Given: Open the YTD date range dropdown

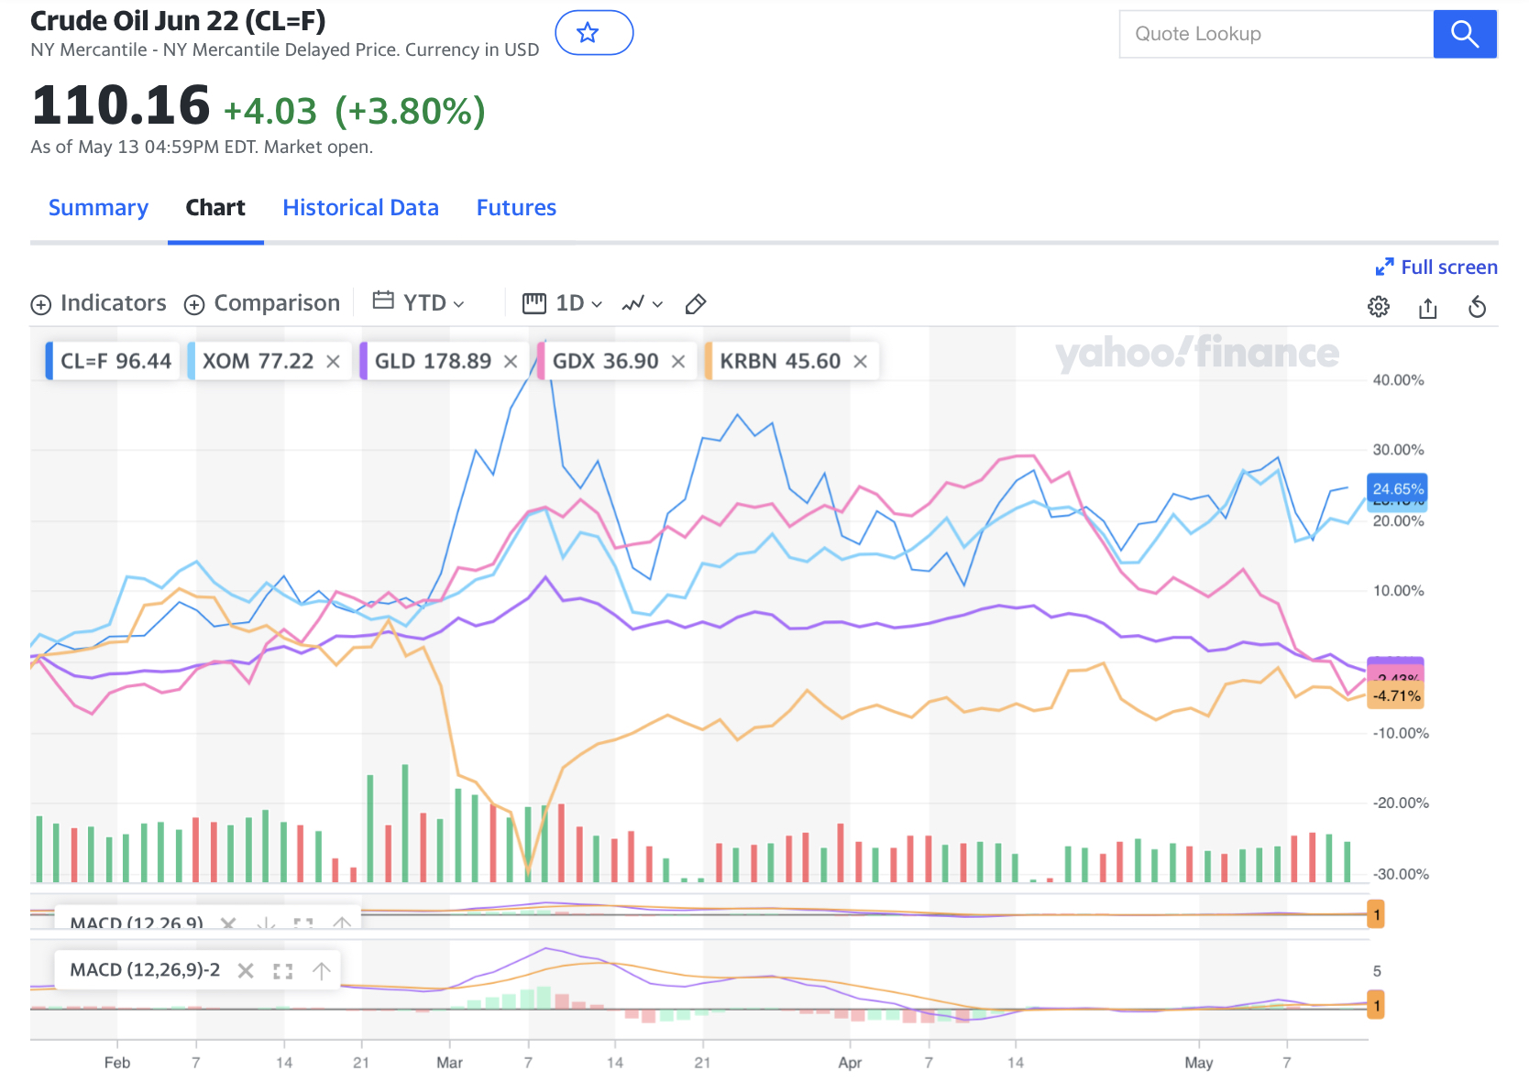Looking at the screenshot, I should pyautogui.click(x=419, y=303).
